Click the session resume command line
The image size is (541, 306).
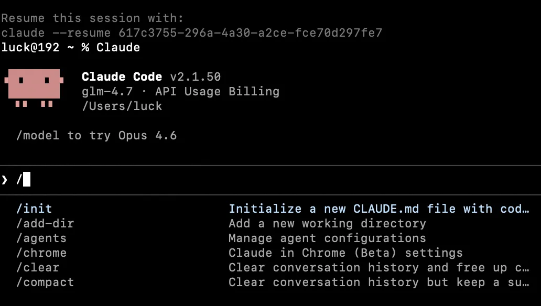point(191,33)
